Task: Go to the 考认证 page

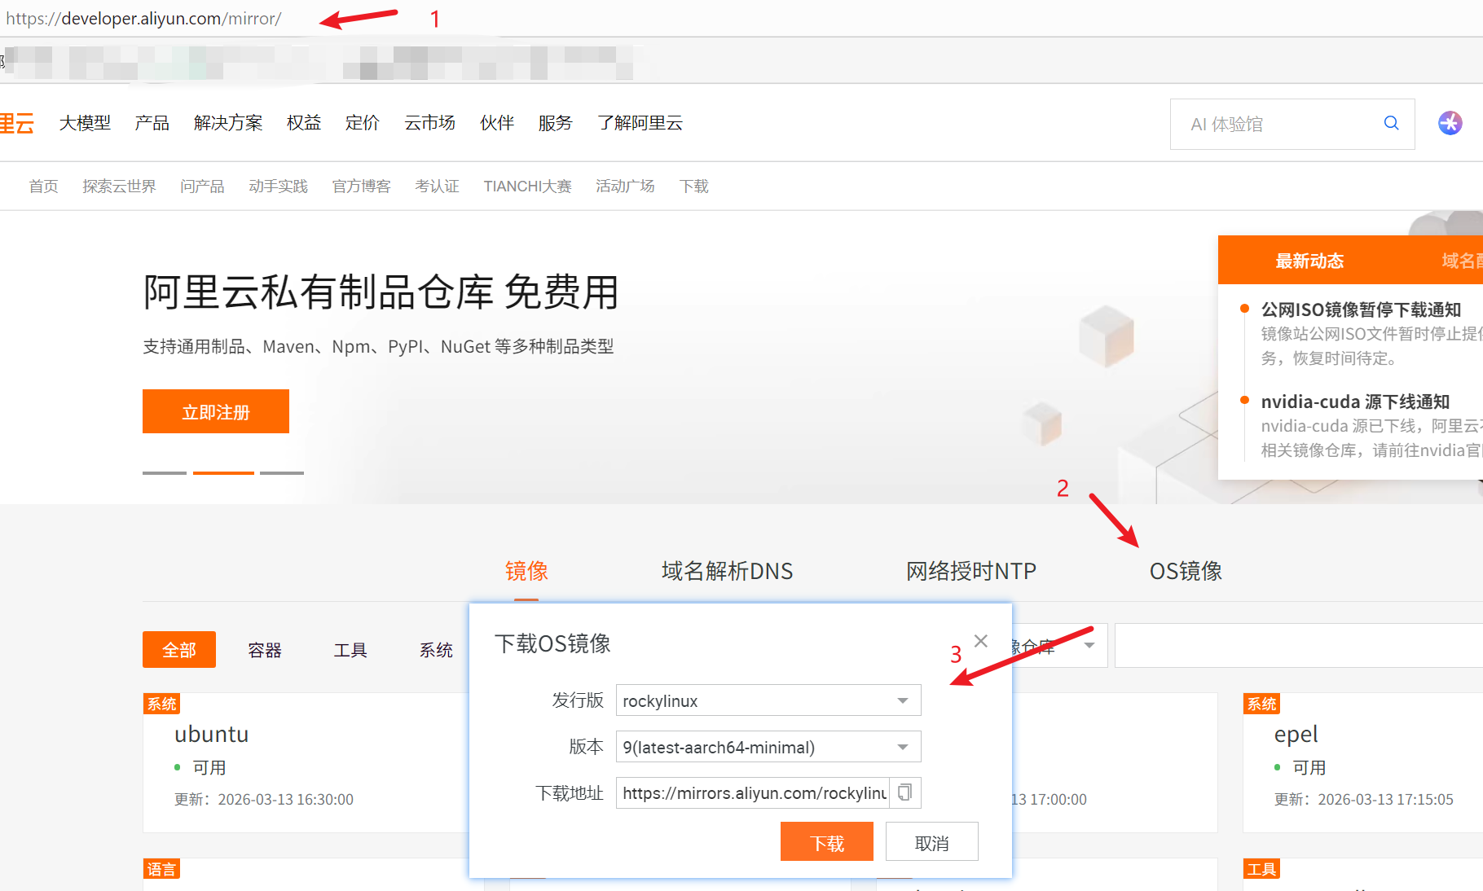Action: click(x=438, y=187)
